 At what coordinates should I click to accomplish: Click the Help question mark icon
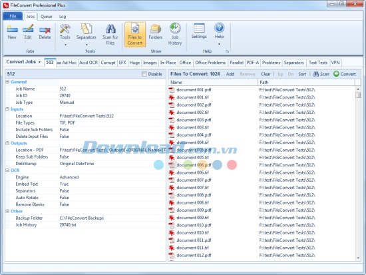(219, 27)
